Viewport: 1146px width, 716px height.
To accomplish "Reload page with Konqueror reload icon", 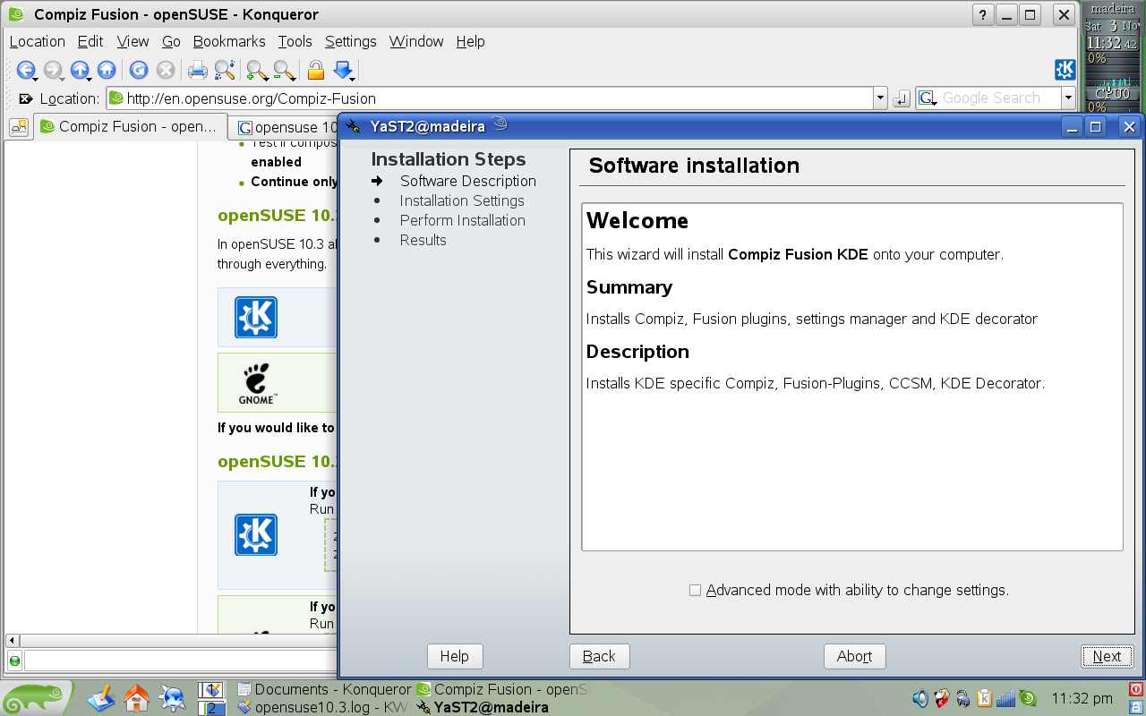I will [139, 70].
